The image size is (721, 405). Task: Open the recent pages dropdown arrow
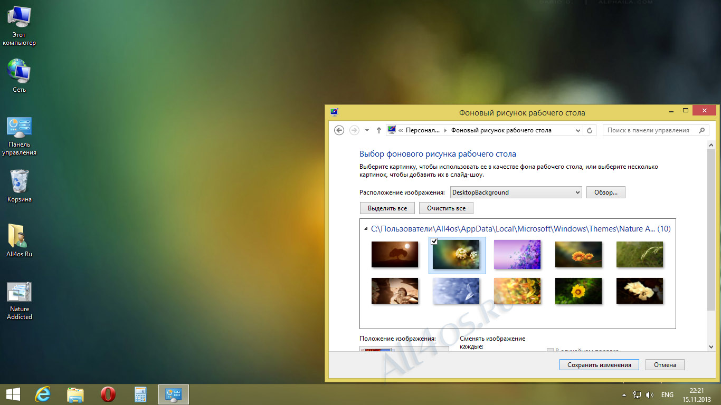[367, 131]
